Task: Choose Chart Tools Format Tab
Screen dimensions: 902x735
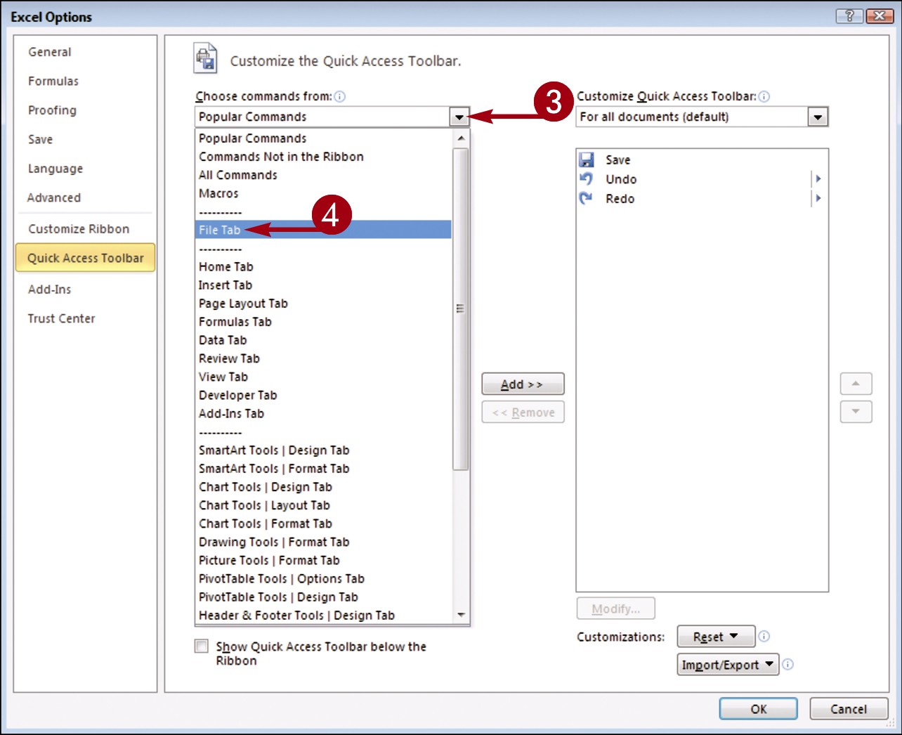Action: click(x=323, y=523)
